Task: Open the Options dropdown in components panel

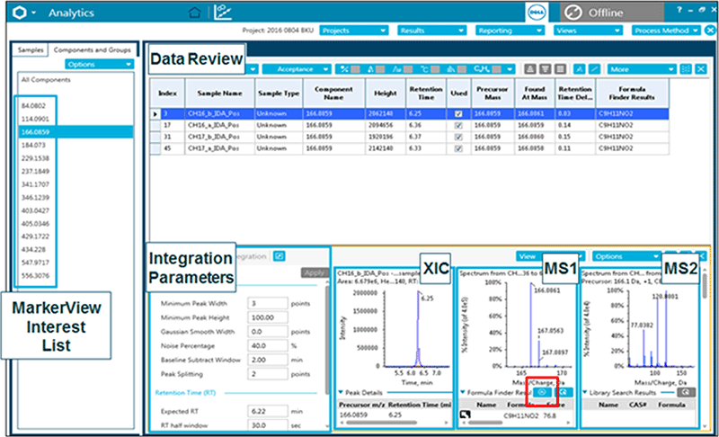Action: (x=99, y=64)
